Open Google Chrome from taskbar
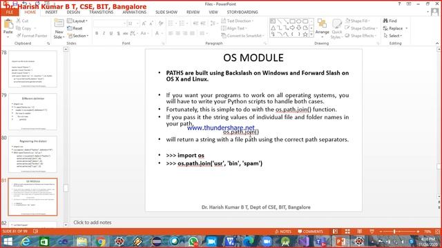The image size is (442, 248). click(x=101, y=242)
